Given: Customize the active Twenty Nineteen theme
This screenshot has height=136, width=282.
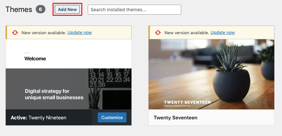Looking at the screenshot, I should [112, 117].
